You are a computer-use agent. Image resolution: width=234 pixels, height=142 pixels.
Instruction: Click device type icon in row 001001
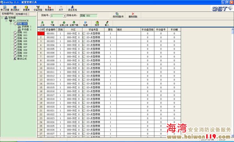(x=84, y=34)
